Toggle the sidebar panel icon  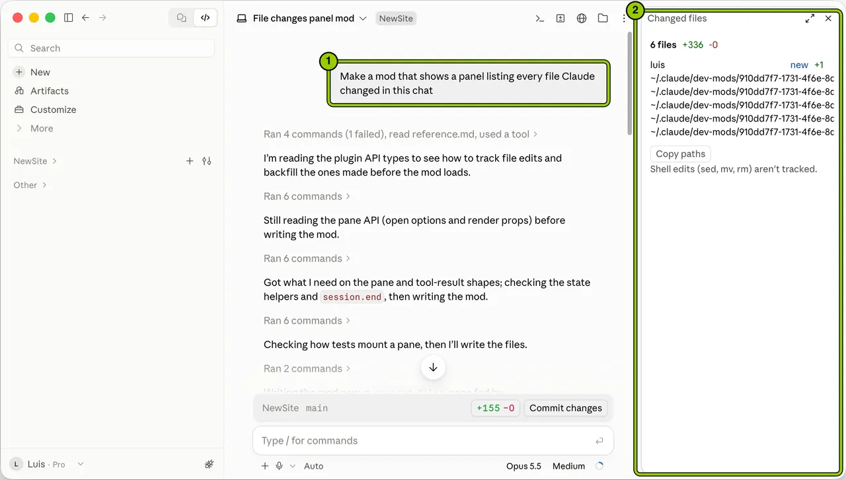point(69,18)
